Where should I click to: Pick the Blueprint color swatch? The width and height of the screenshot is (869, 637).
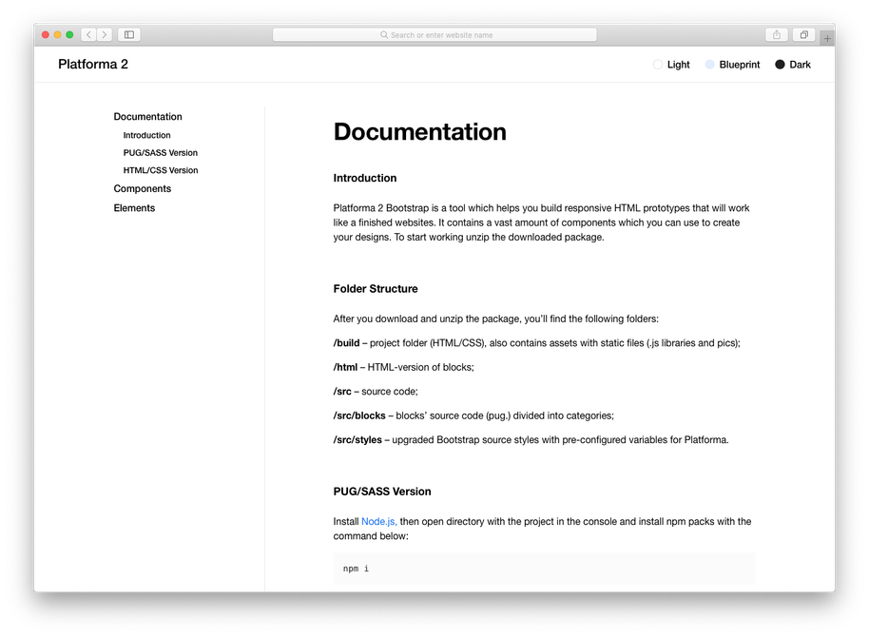click(709, 64)
